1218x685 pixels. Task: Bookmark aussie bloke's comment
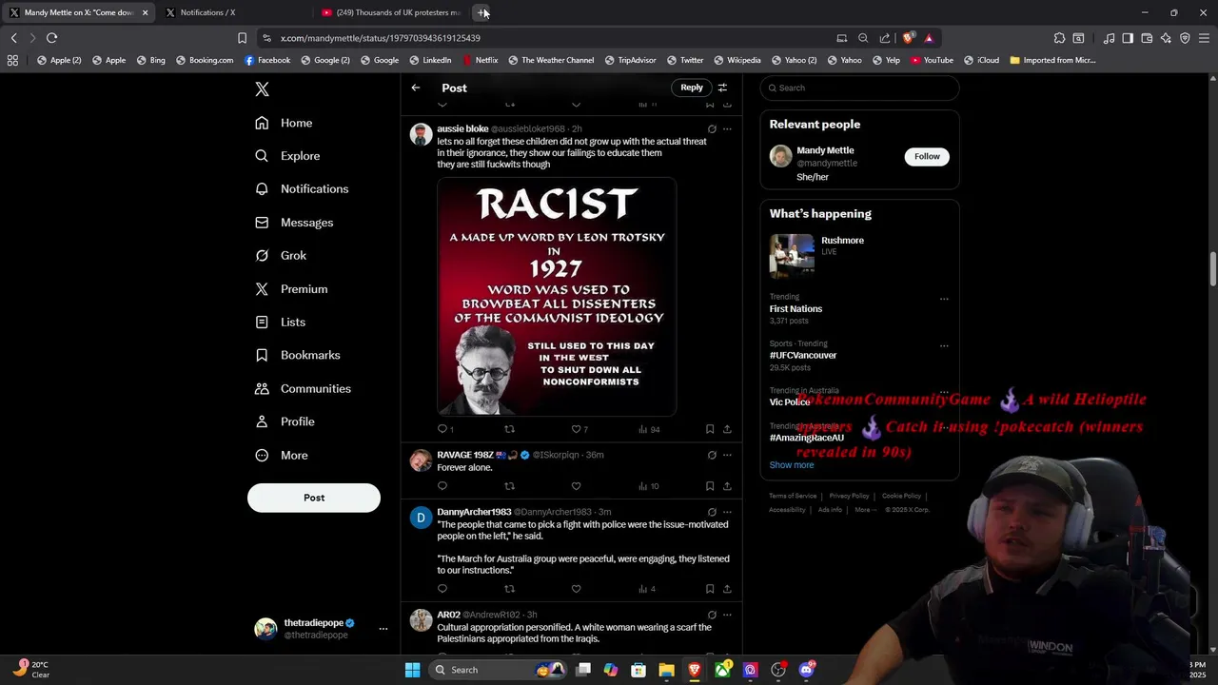[710, 429]
